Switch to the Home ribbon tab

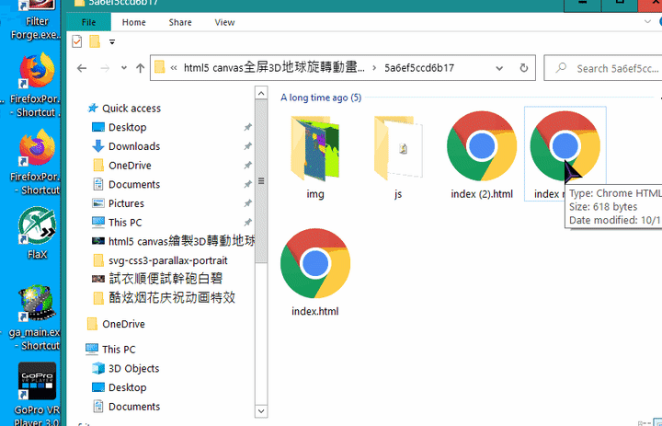coord(134,22)
